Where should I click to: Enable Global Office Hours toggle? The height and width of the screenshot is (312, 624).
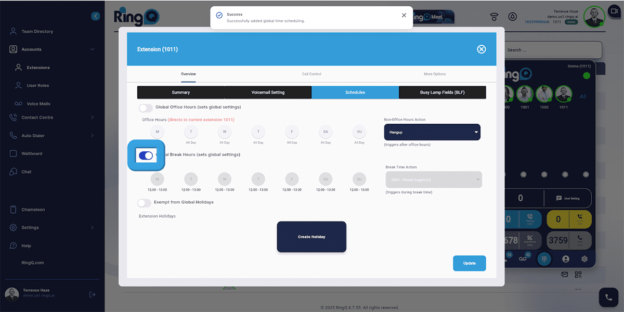(146, 108)
